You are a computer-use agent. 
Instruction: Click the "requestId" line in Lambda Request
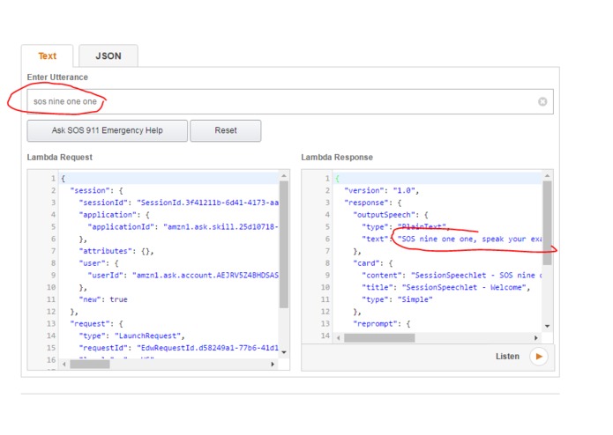[x=179, y=348]
